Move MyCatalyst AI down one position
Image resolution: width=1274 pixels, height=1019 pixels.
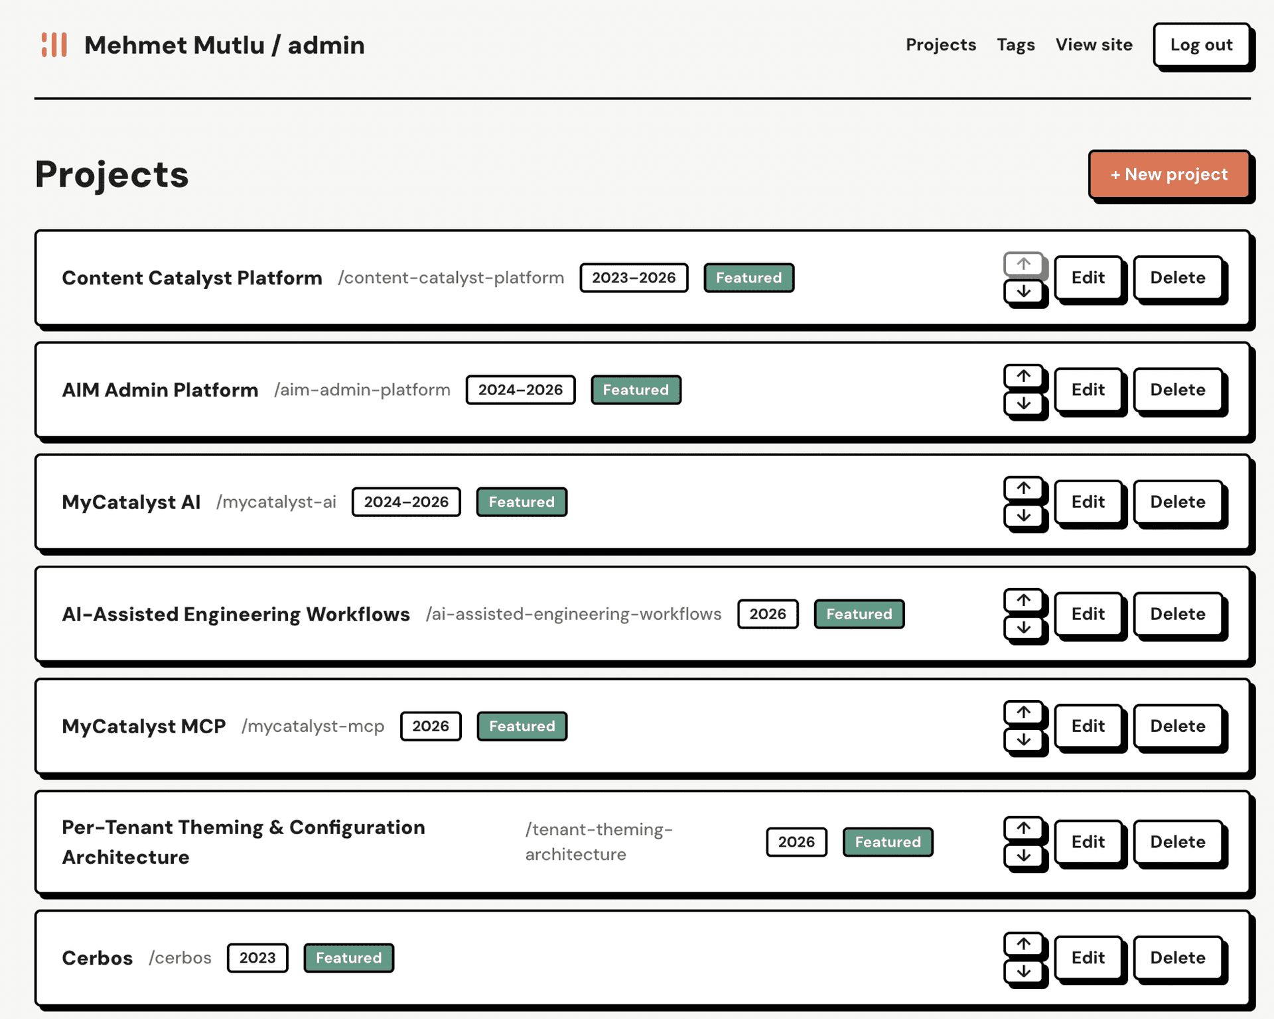click(x=1024, y=515)
